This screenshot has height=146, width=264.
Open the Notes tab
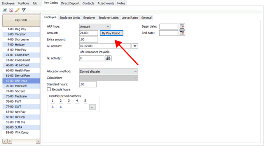point(121,3)
